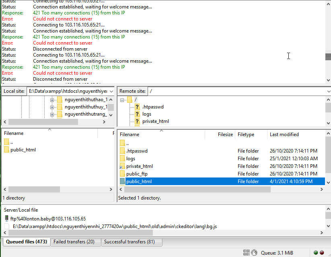The width and height of the screenshot is (331, 257).
Task: Click the queue speed gauge icon near Queue size
Action: 253,253
